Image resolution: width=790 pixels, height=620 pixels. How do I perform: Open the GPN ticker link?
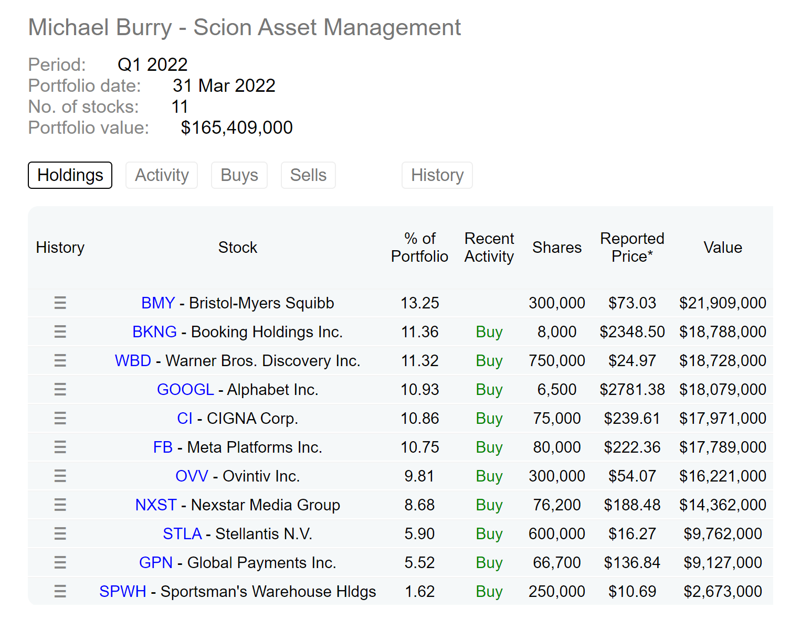coord(156,563)
